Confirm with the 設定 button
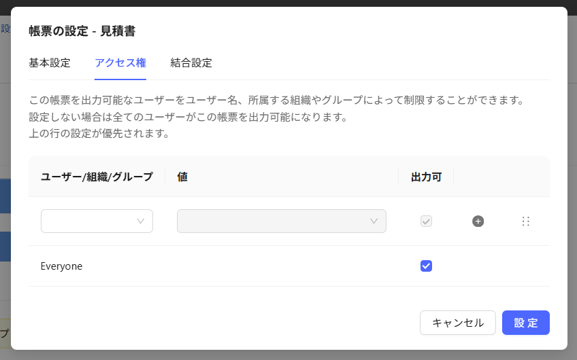 click(x=526, y=323)
